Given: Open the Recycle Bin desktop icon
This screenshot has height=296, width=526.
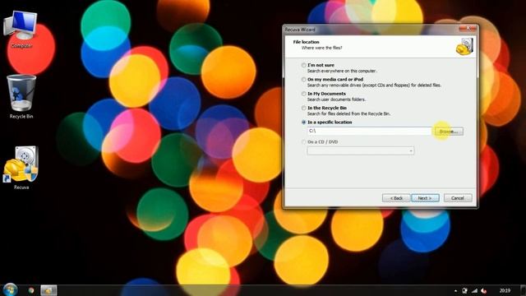Looking at the screenshot, I should point(21,97).
